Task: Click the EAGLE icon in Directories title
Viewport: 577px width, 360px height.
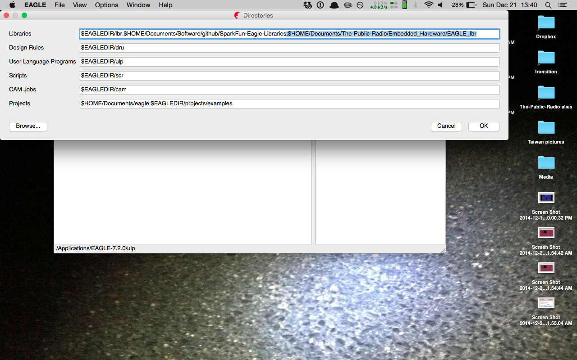Action: tap(237, 15)
